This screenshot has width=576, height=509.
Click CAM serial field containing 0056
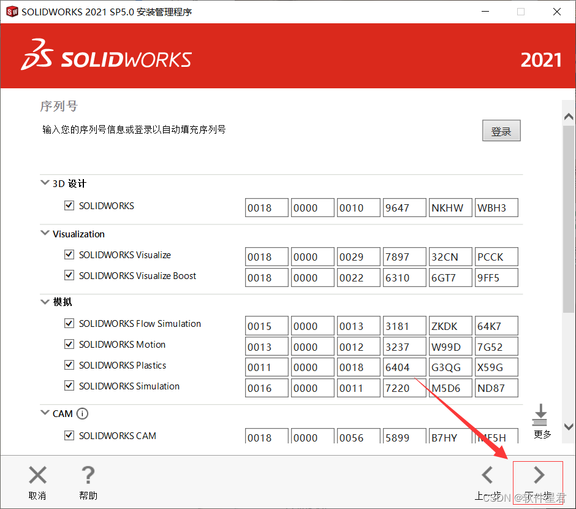(358, 436)
